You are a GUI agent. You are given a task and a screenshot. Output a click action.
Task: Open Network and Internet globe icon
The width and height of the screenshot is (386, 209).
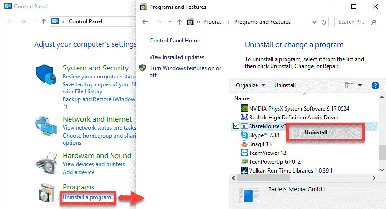point(46,126)
